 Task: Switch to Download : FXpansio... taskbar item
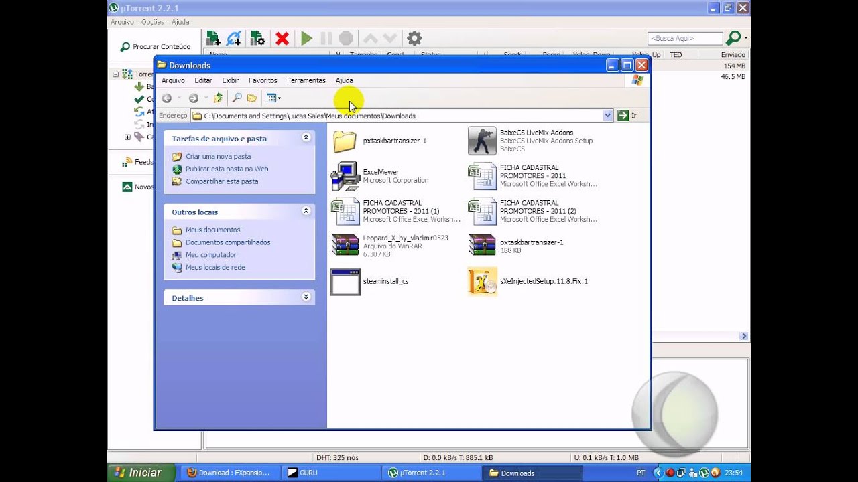[230, 473]
